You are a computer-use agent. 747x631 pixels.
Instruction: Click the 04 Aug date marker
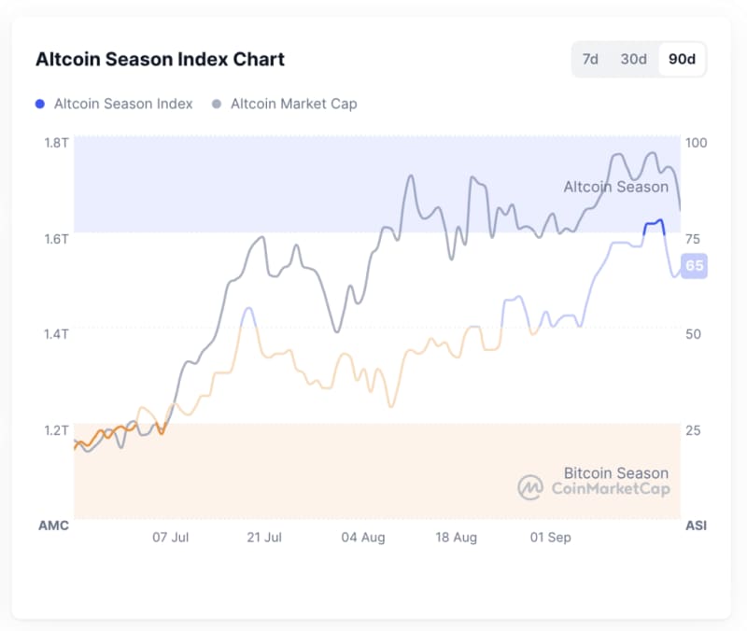363,538
